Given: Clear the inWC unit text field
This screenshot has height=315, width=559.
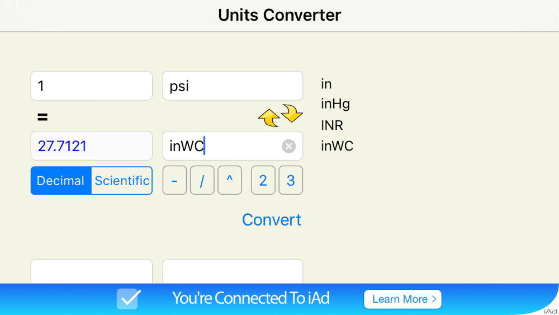Looking at the screenshot, I should (288, 147).
